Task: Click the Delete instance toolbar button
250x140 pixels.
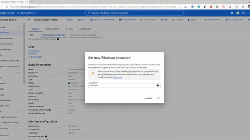Action: coord(192,20)
